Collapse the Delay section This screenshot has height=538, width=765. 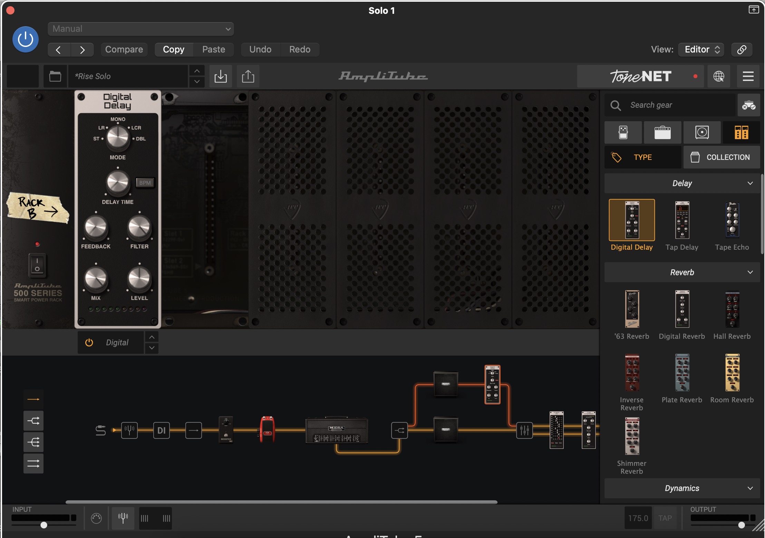tap(682, 183)
